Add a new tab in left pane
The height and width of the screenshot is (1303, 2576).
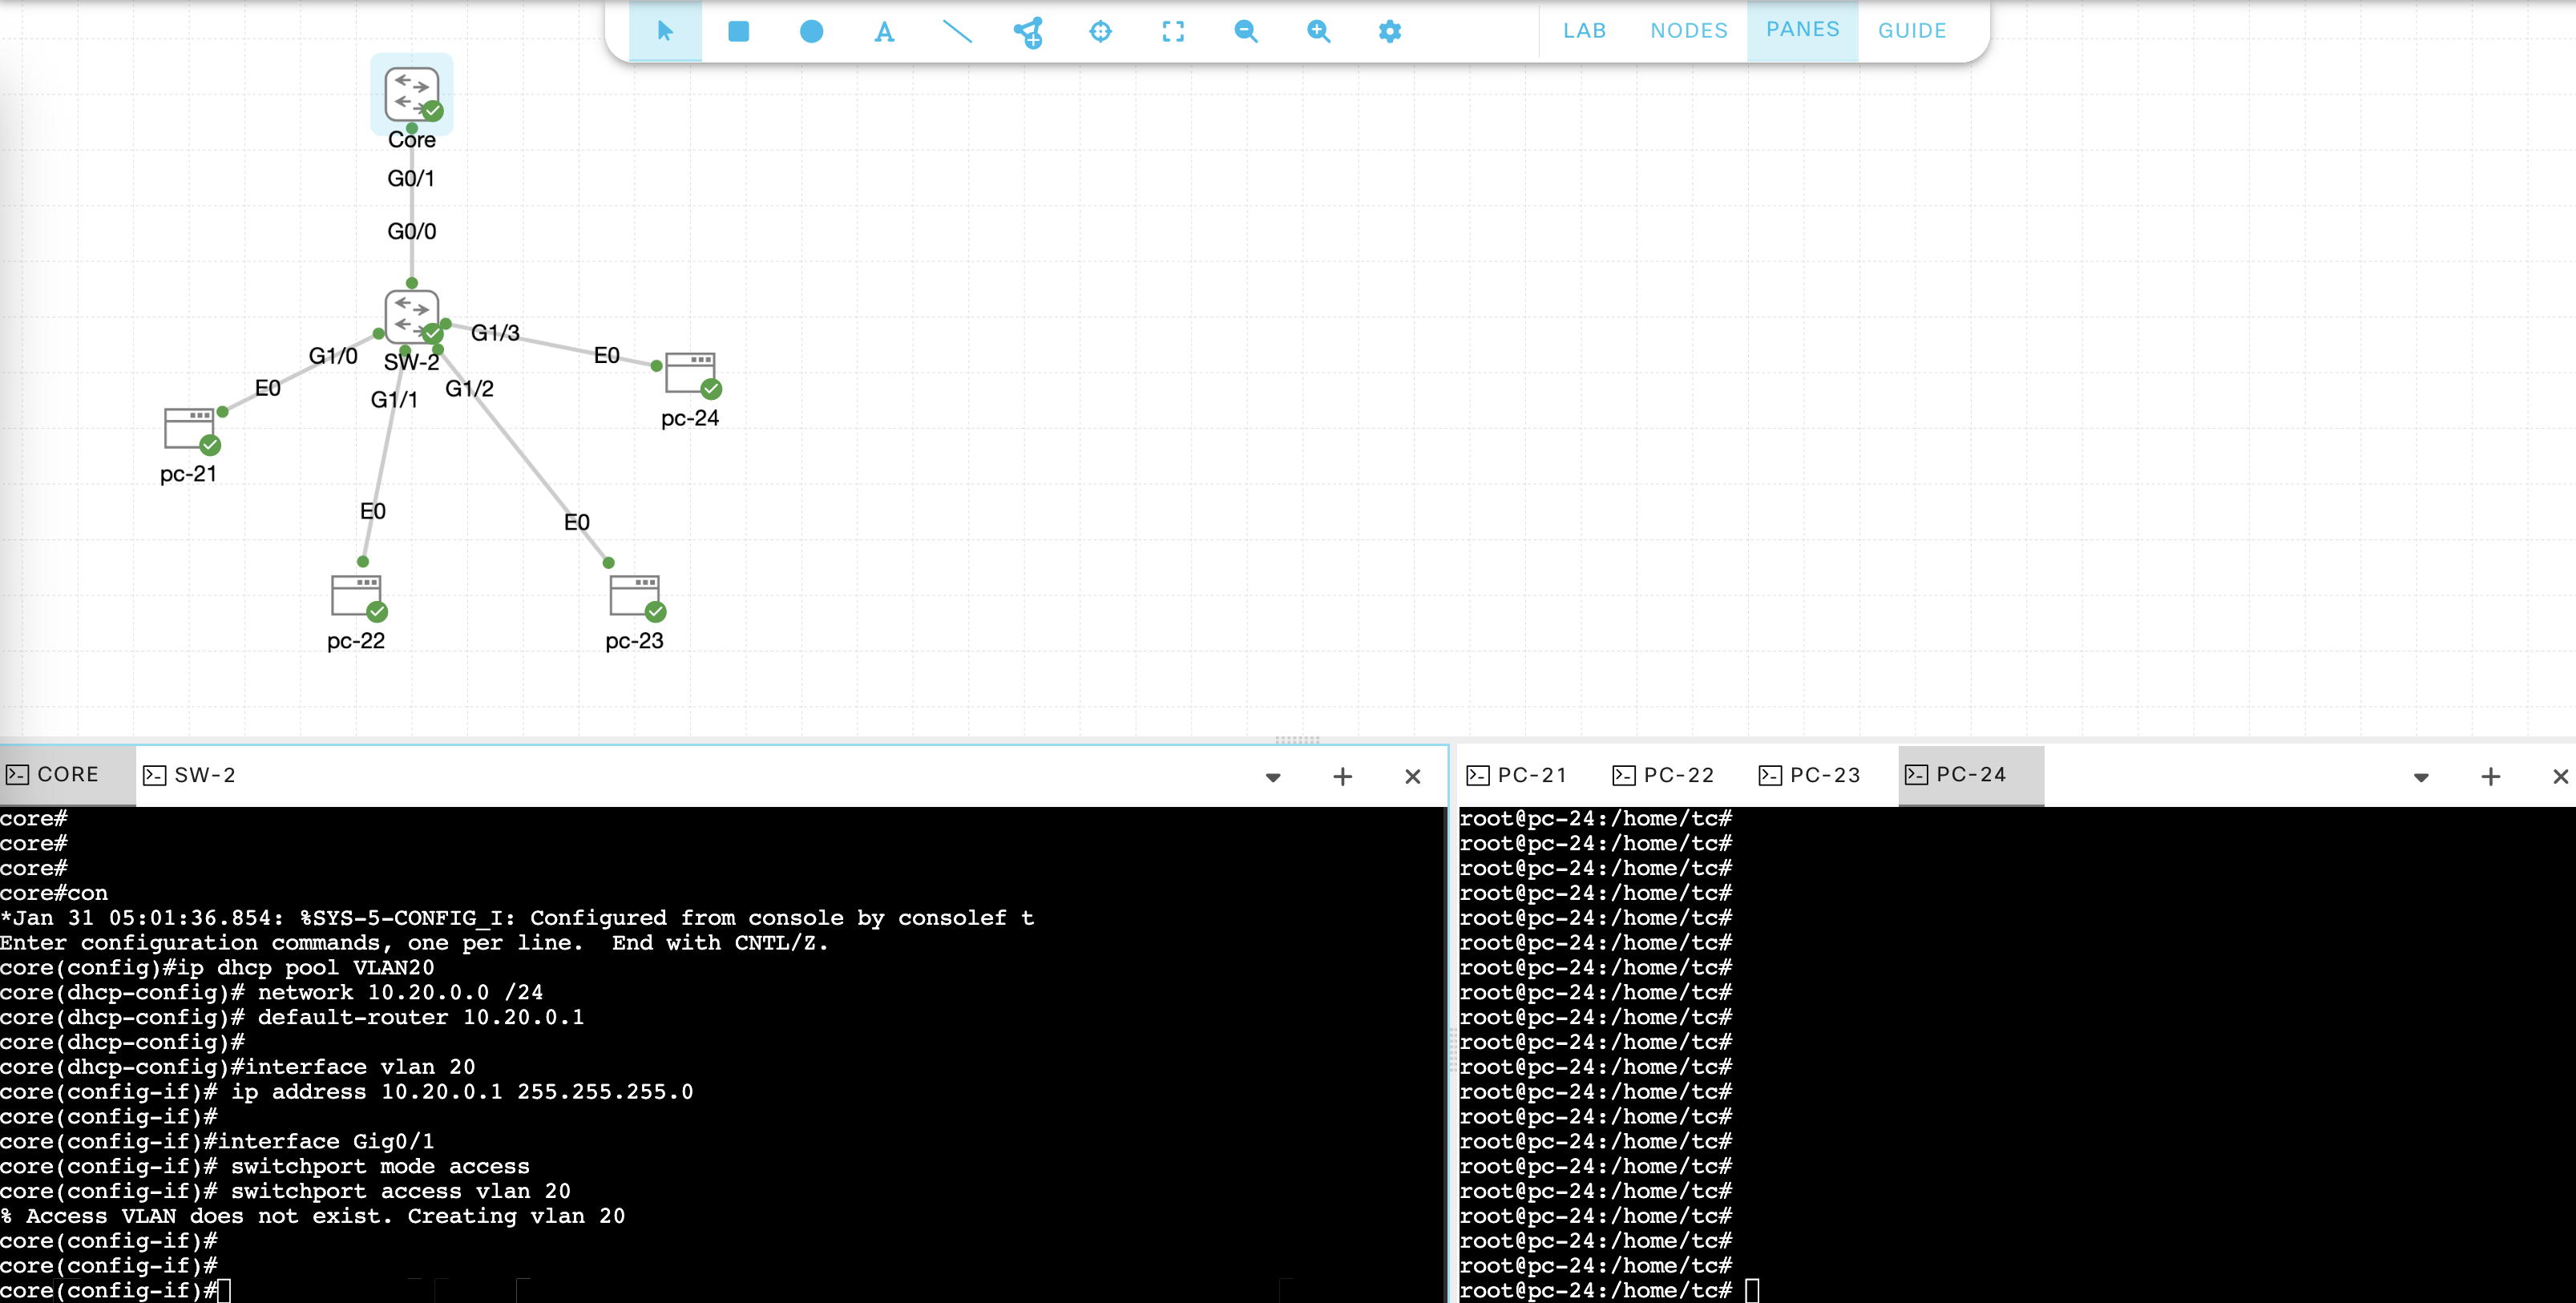[x=1342, y=776]
